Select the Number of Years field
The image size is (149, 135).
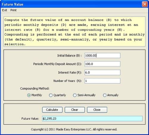(x=103, y=81)
